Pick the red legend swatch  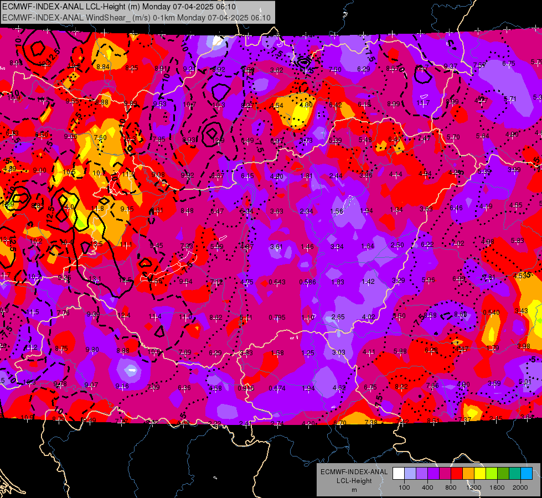pos(457,474)
